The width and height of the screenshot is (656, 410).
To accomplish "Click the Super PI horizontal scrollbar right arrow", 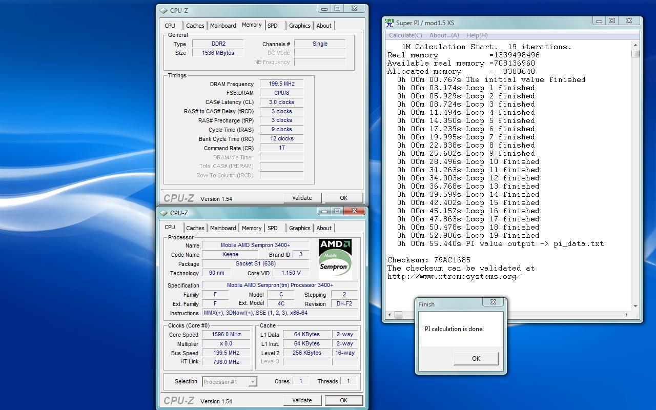I will click(x=626, y=315).
